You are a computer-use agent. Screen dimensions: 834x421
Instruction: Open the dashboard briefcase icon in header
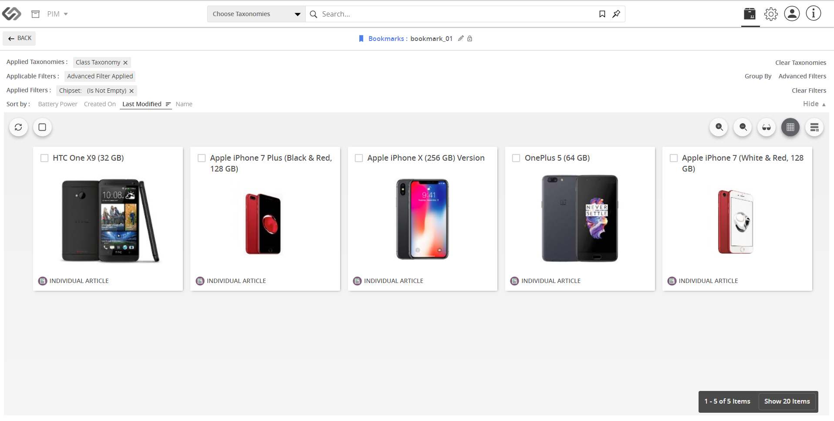[750, 14]
